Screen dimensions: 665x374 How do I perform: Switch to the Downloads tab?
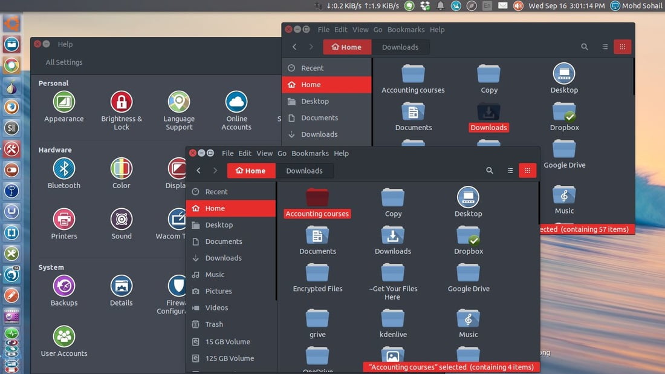point(305,171)
